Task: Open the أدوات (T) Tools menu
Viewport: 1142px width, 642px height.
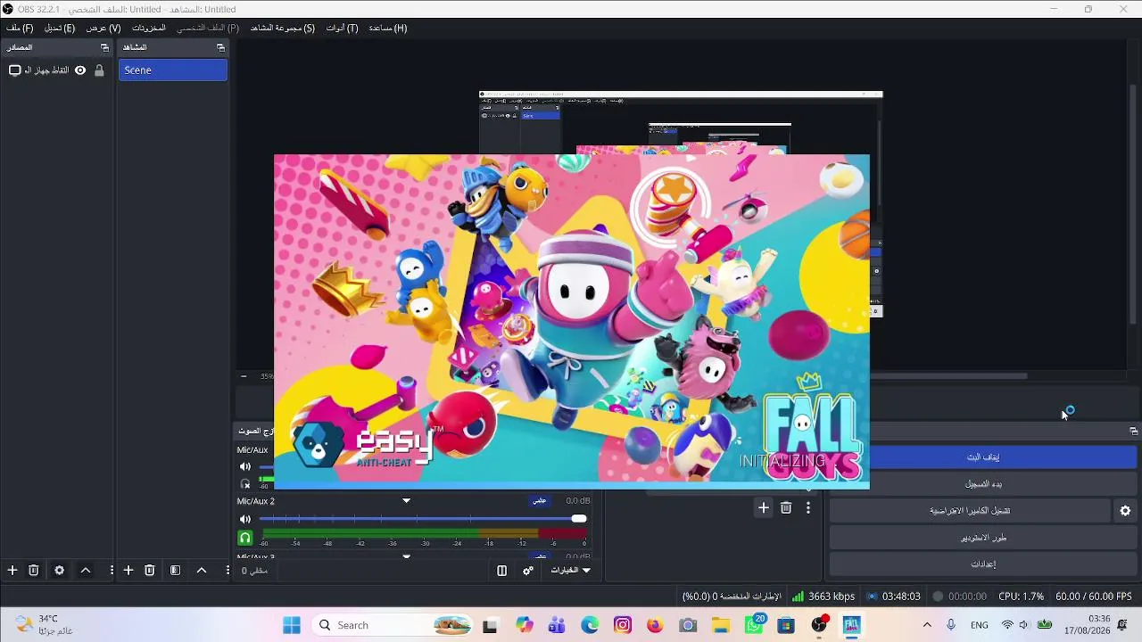Action: (342, 28)
